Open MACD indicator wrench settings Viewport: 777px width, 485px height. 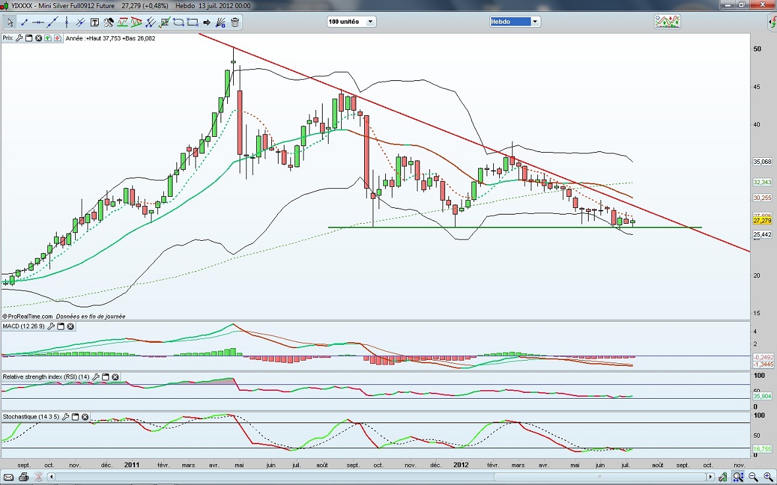[50, 326]
